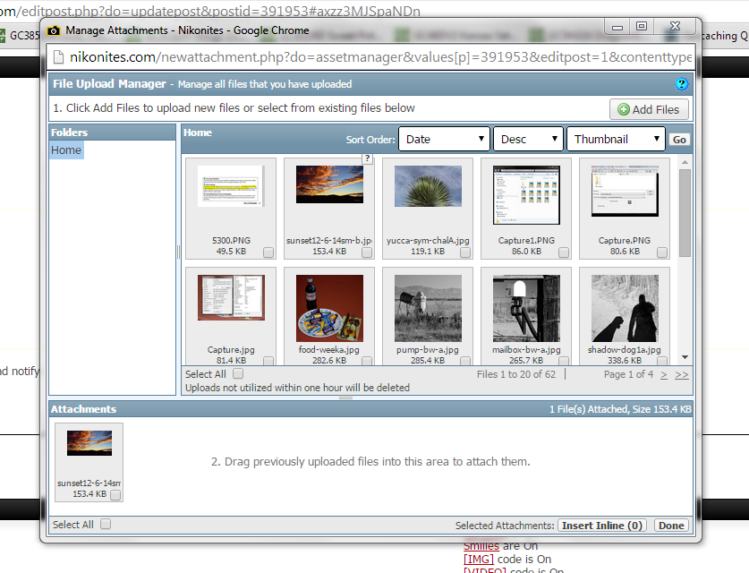Enable Select All for the Attachments panel
The width and height of the screenshot is (749, 573).
pyautogui.click(x=106, y=525)
